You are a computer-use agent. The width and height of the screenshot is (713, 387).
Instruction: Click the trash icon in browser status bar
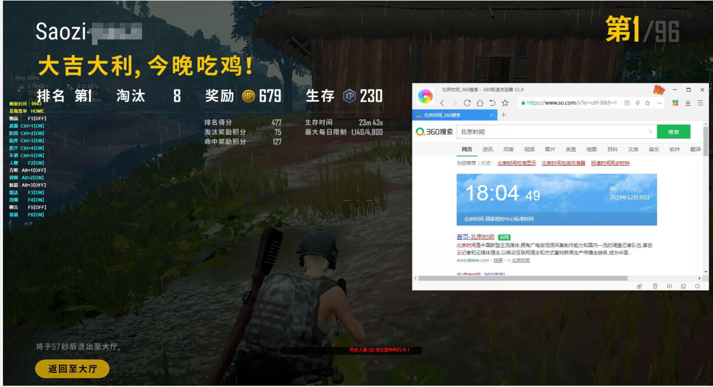tap(655, 286)
